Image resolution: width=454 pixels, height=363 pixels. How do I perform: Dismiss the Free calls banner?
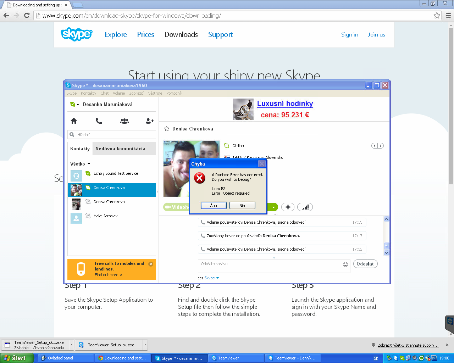151,264
